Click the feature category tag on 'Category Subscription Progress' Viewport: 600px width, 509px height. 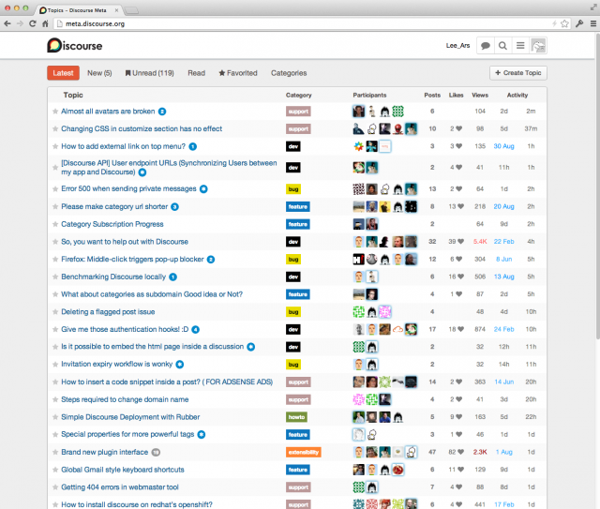point(298,224)
